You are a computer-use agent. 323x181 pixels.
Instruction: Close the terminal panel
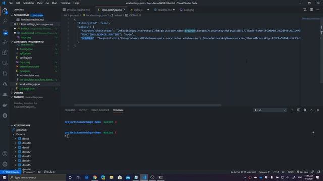[318, 110]
